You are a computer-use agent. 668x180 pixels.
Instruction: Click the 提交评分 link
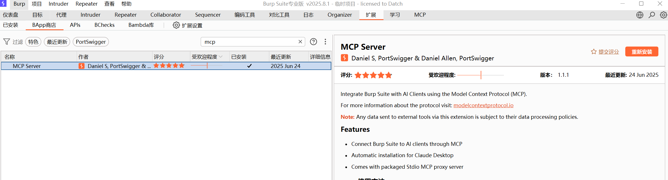tap(609, 52)
